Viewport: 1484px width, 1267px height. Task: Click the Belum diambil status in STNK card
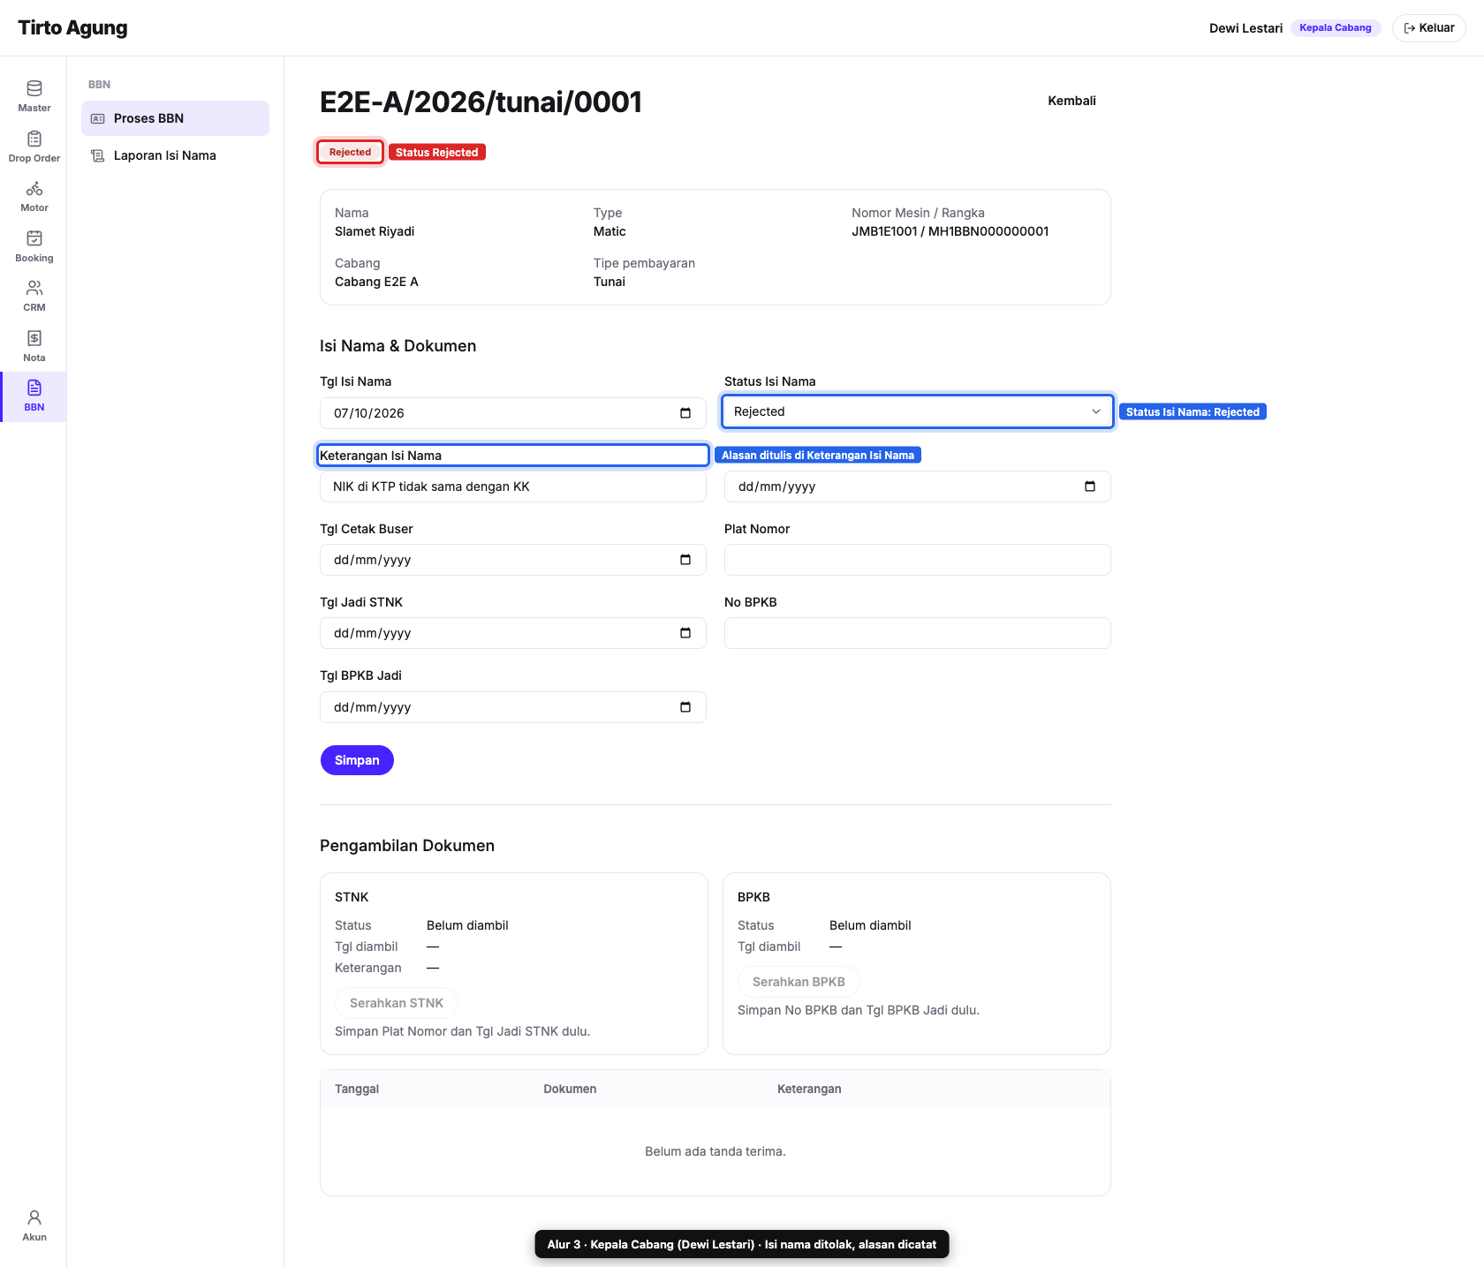467,925
